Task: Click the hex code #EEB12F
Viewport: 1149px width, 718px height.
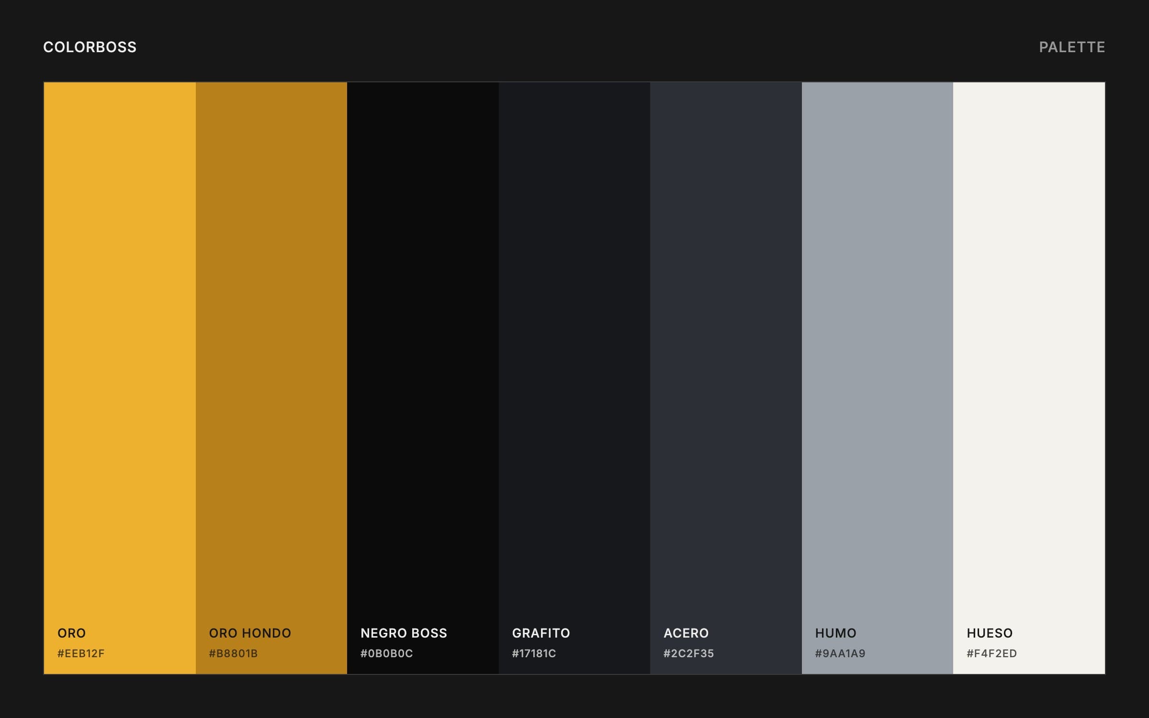Action: pos(81,653)
